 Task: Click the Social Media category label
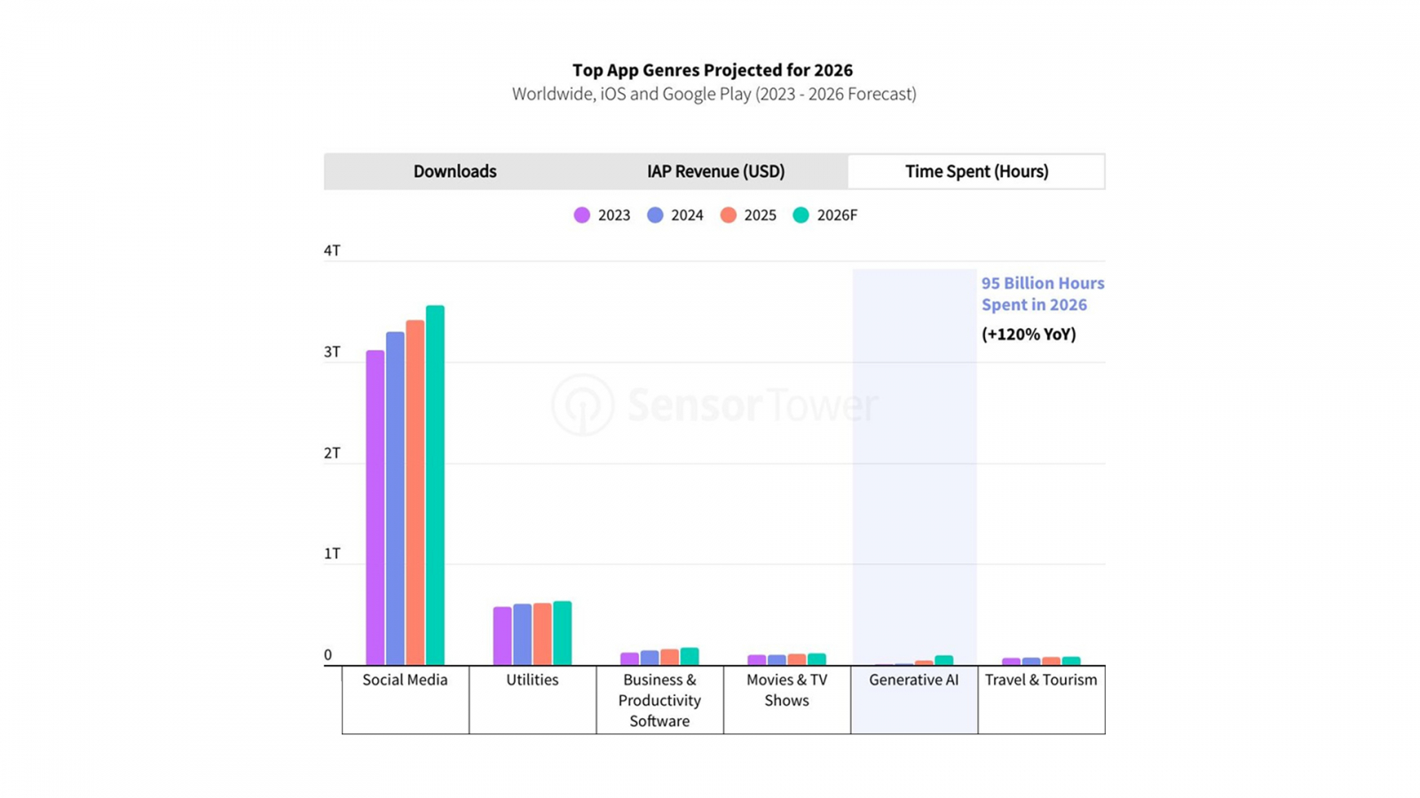405,680
